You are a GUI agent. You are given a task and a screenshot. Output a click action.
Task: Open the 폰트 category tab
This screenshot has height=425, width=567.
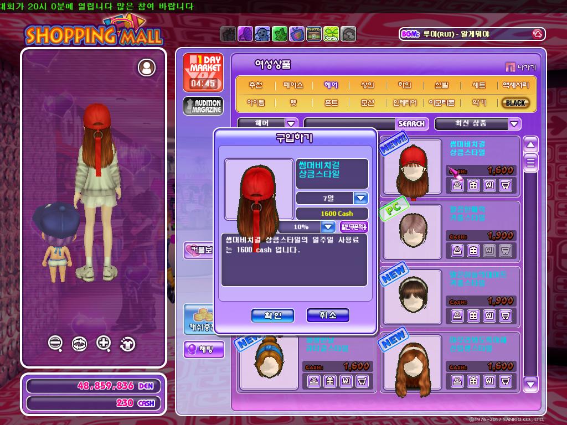[x=331, y=103]
